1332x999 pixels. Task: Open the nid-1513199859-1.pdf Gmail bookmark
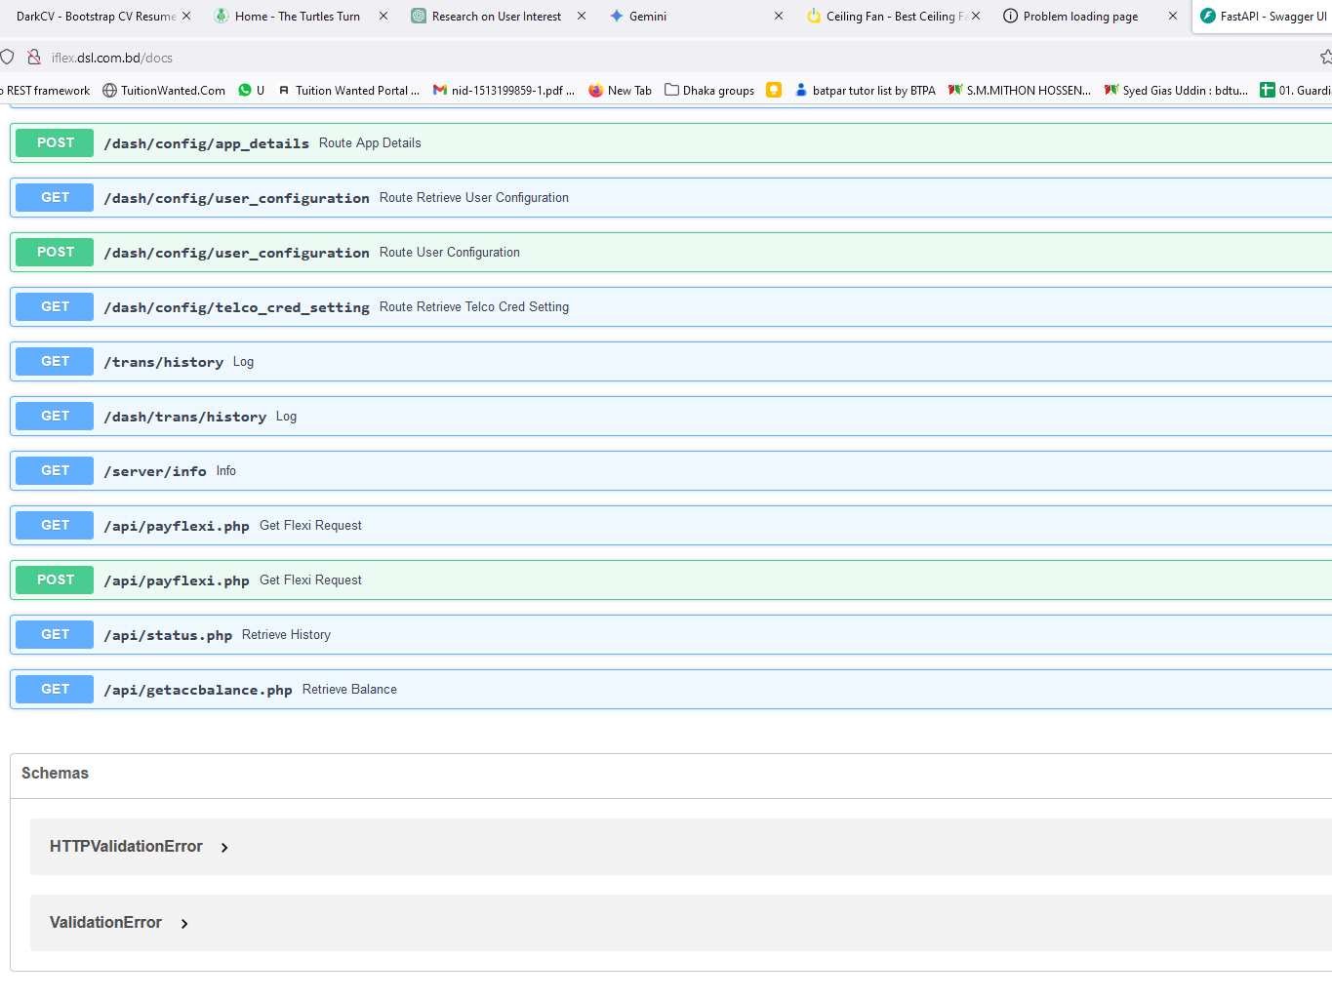pos(504,91)
